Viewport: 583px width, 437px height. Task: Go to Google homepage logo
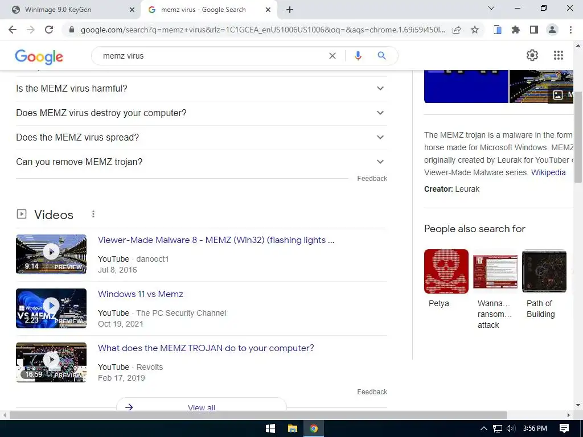pyautogui.click(x=39, y=56)
